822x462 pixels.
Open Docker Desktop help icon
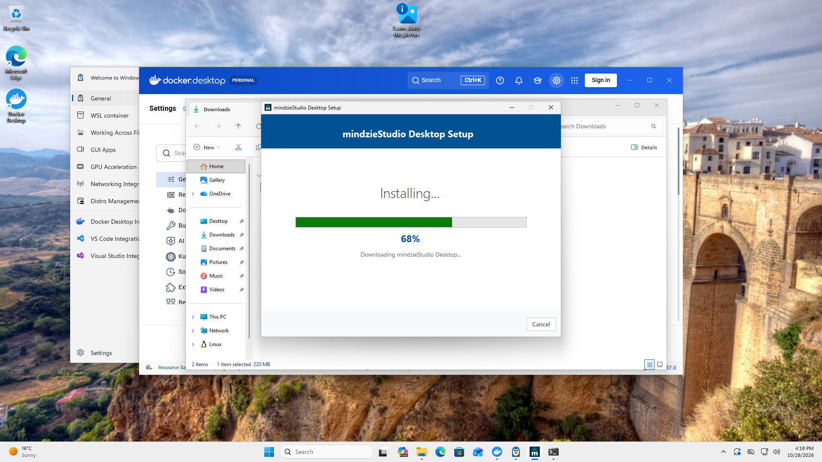[x=500, y=80]
